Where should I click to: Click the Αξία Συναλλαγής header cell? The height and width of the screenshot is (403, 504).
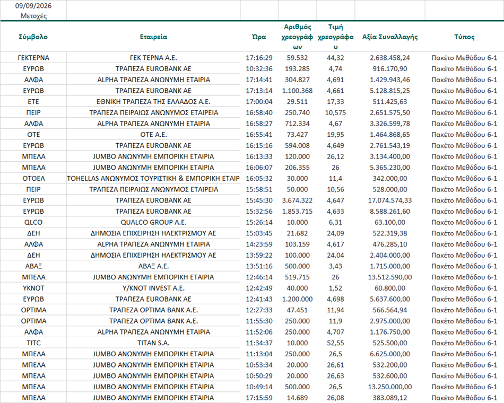click(390, 37)
